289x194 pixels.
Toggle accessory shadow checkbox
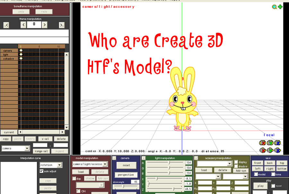(236, 166)
